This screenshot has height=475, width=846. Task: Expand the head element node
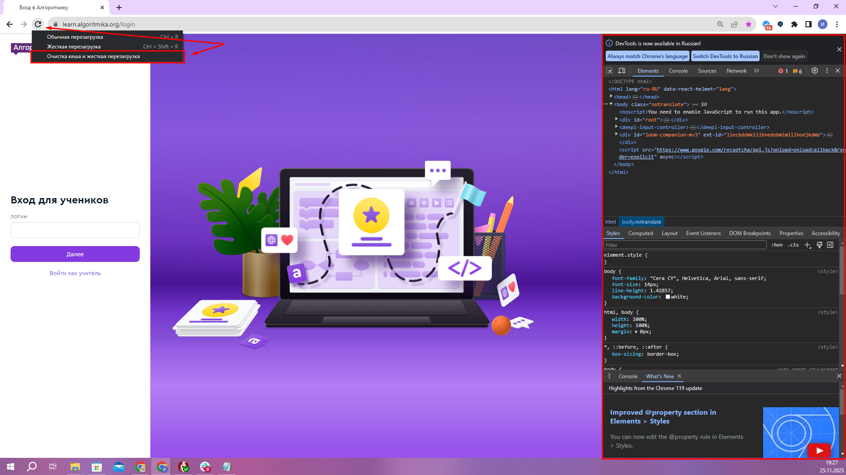611,96
